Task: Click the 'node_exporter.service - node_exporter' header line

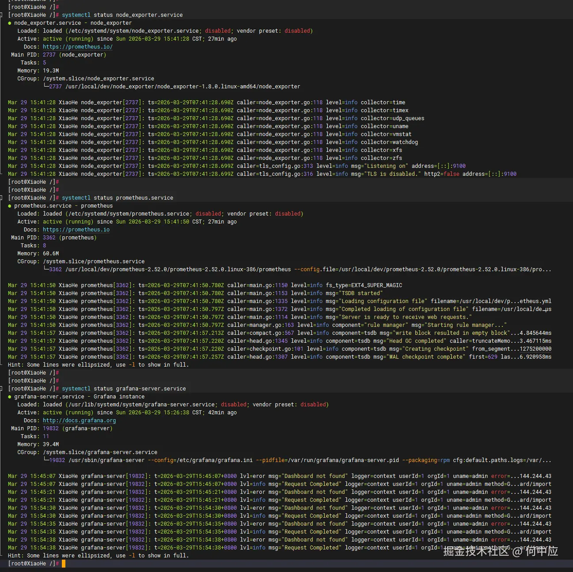Action: (x=73, y=23)
